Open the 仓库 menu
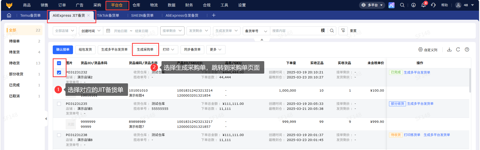 [x=136, y=5]
